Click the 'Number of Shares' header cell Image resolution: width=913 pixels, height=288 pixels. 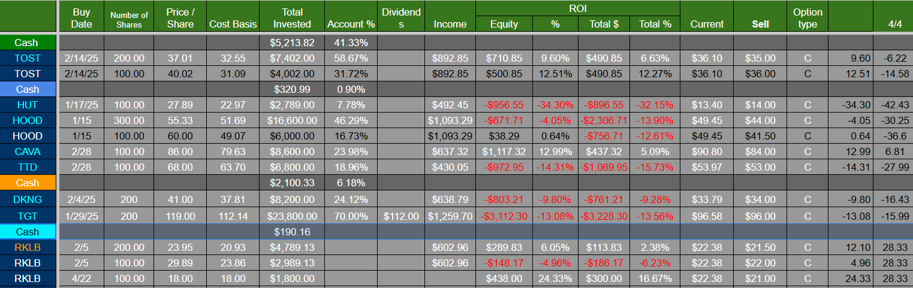point(129,18)
